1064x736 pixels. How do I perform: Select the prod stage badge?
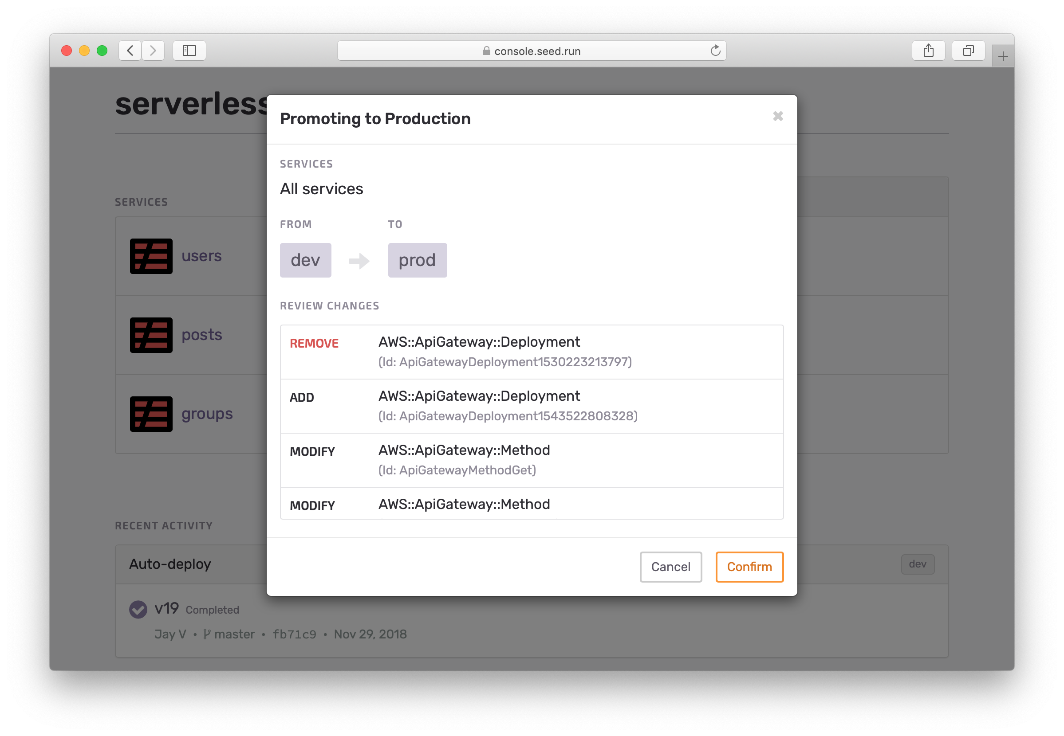click(417, 260)
